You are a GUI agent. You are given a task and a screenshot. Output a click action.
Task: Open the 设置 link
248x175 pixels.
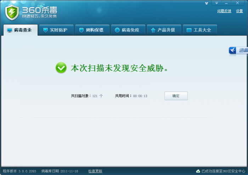(x=239, y=11)
